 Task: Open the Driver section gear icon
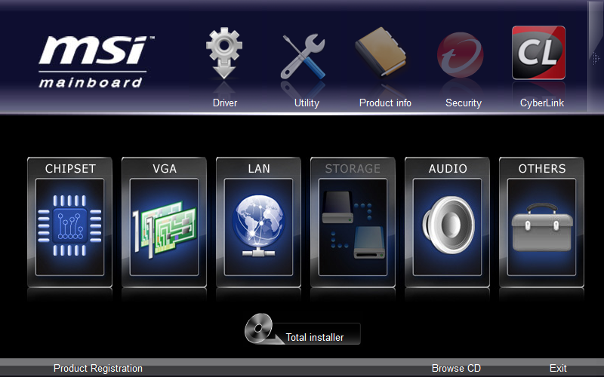click(224, 53)
